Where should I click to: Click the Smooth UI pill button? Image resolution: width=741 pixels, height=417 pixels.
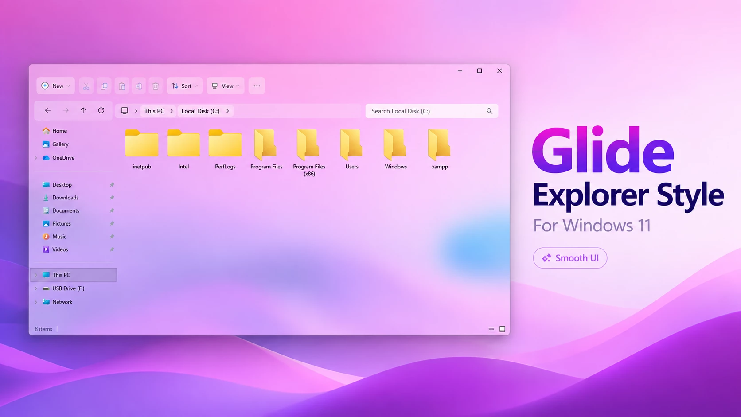click(570, 258)
